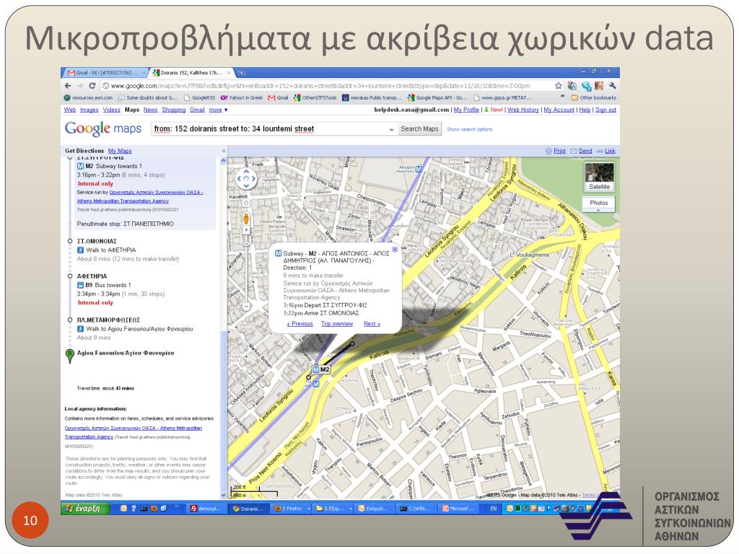The height and width of the screenshot is (554, 739).
Task: Click the M2 subway icon in directions
Action: [80, 167]
